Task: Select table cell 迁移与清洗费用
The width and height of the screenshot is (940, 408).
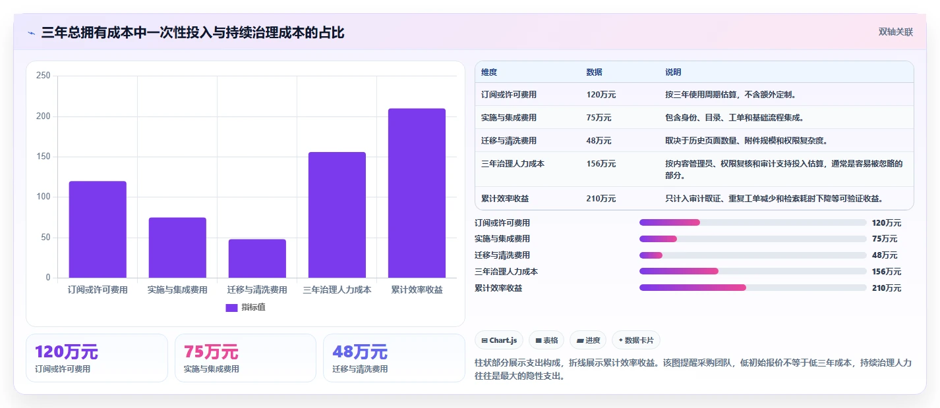Action: point(509,141)
